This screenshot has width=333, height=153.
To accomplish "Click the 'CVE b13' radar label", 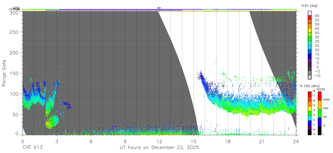I will (32, 148).
